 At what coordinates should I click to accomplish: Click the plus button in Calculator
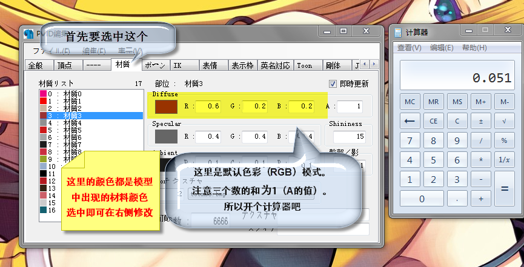[x=481, y=199]
